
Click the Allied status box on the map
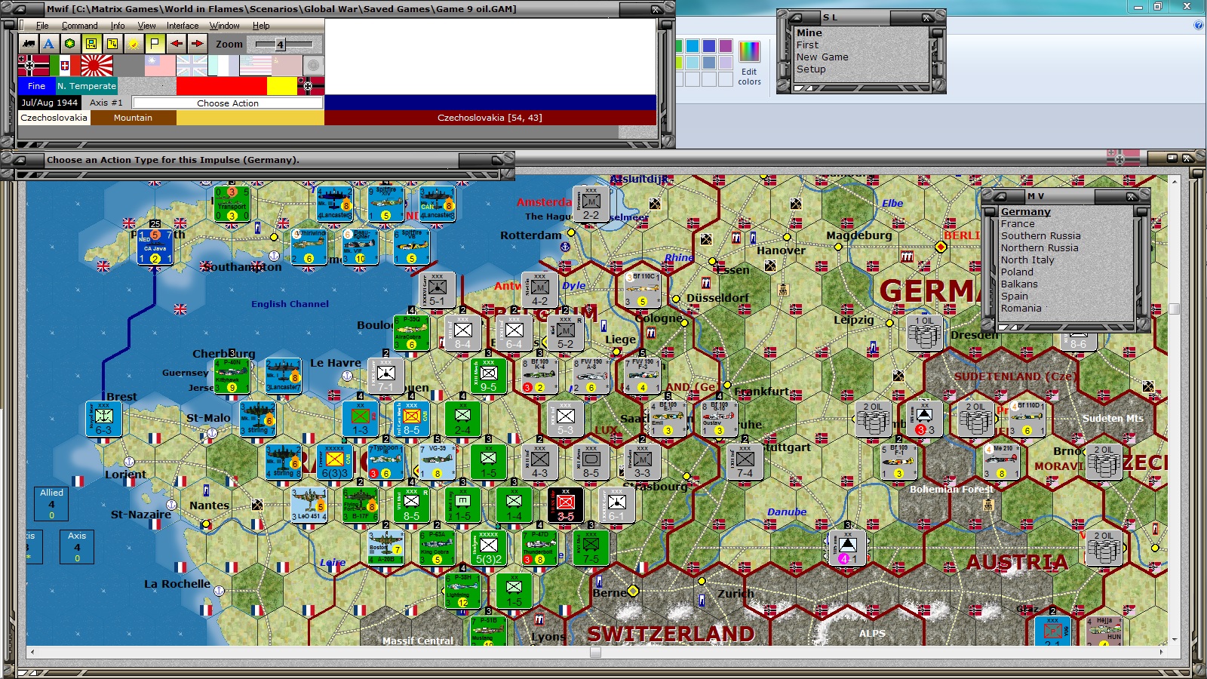pos(51,503)
